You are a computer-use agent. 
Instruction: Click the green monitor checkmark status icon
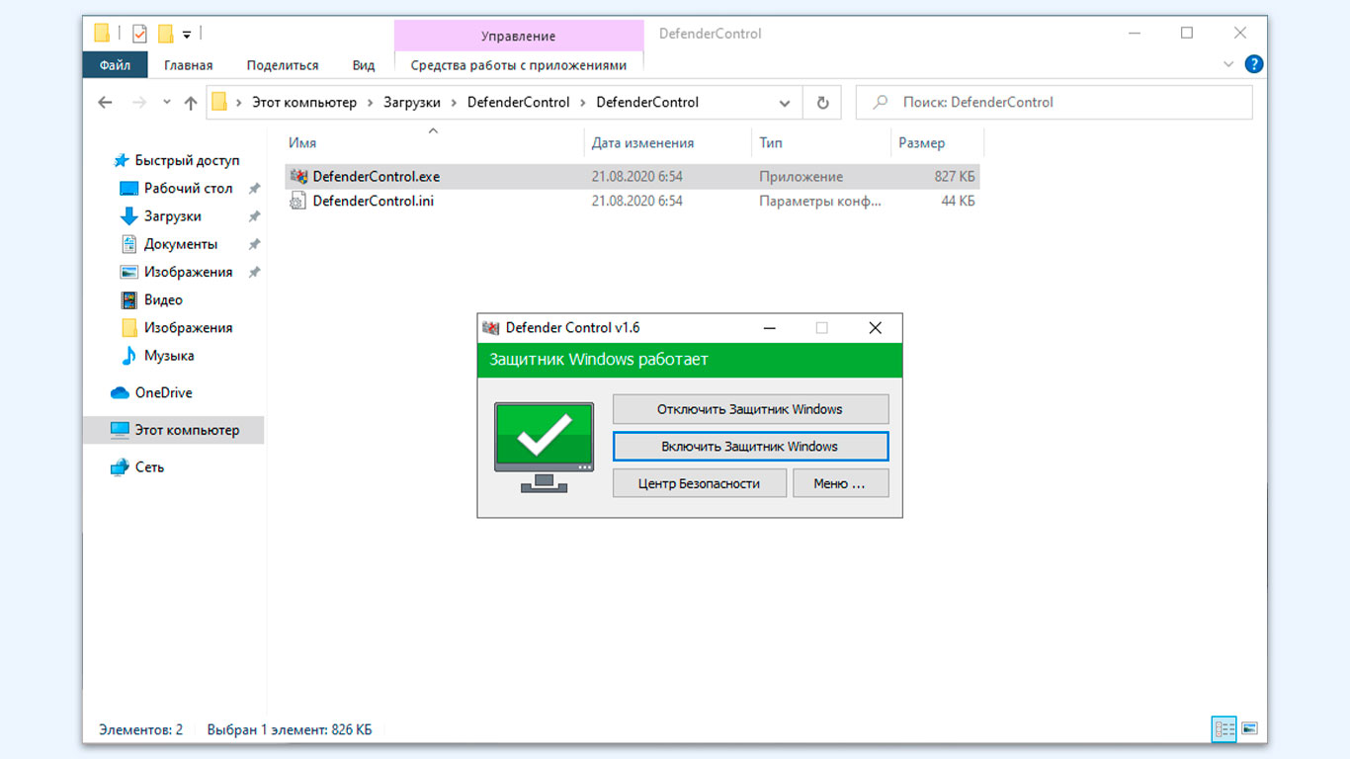[x=544, y=447]
